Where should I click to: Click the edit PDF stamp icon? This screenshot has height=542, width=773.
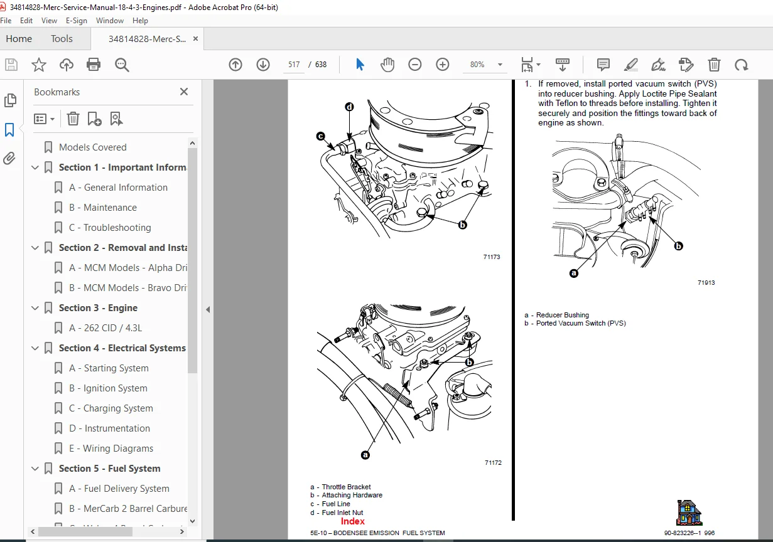pos(686,65)
